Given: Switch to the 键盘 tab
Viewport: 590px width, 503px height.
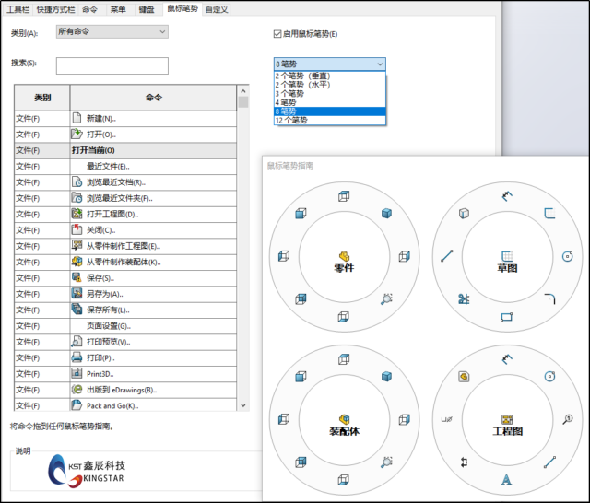Looking at the screenshot, I should (x=147, y=9).
